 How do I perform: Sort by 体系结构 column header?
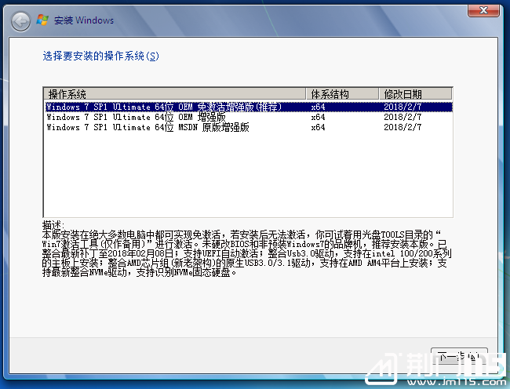pyautogui.click(x=343, y=94)
